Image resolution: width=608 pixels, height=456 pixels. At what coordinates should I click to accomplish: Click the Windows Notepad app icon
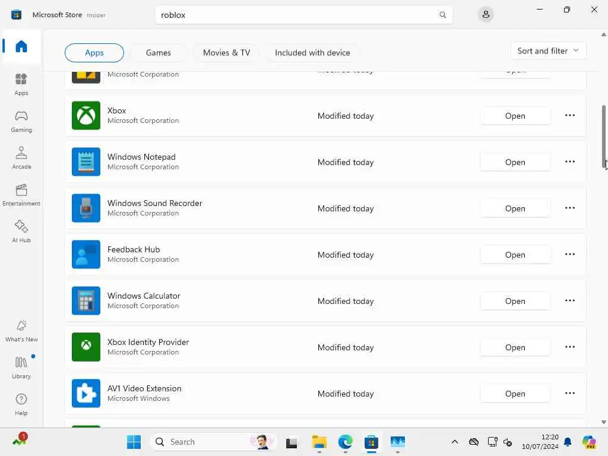point(86,161)
